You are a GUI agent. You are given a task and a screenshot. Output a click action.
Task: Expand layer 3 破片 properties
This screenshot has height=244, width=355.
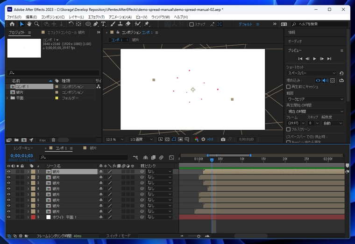[28, 183]
